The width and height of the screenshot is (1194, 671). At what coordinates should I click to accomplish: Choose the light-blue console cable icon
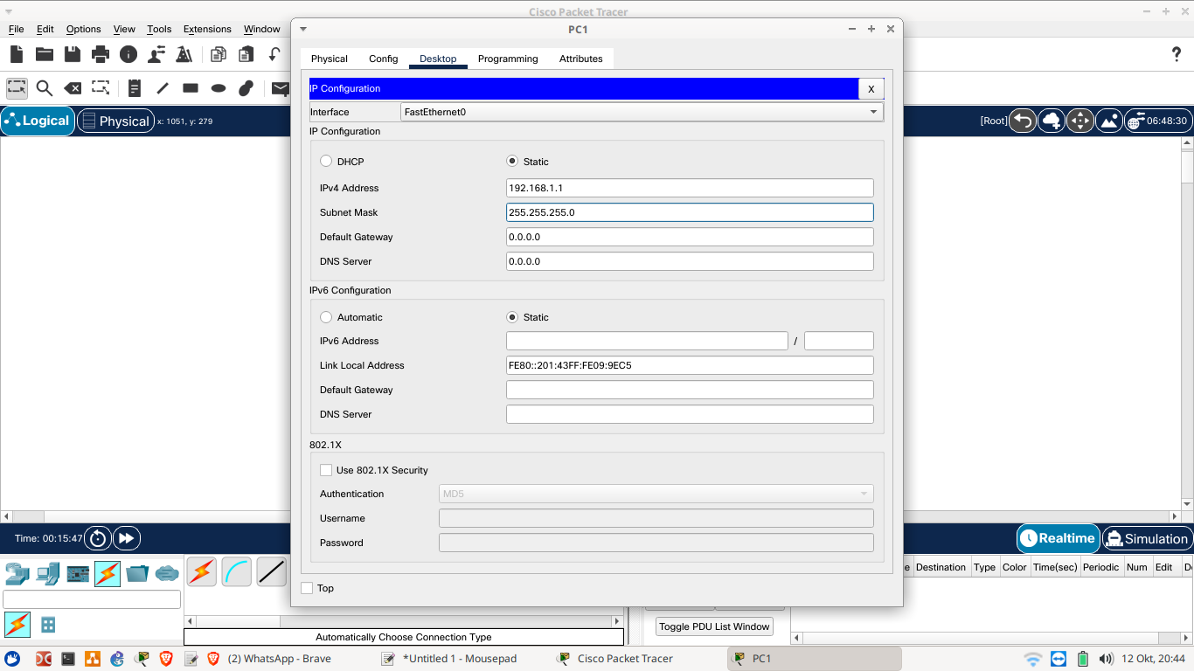click(237, 571)
